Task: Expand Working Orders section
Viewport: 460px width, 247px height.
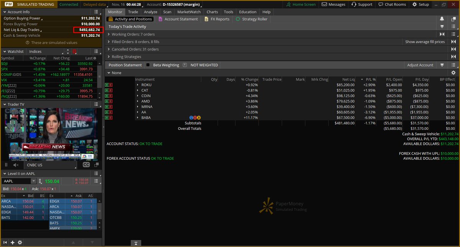Action: [x=109, y=34]
